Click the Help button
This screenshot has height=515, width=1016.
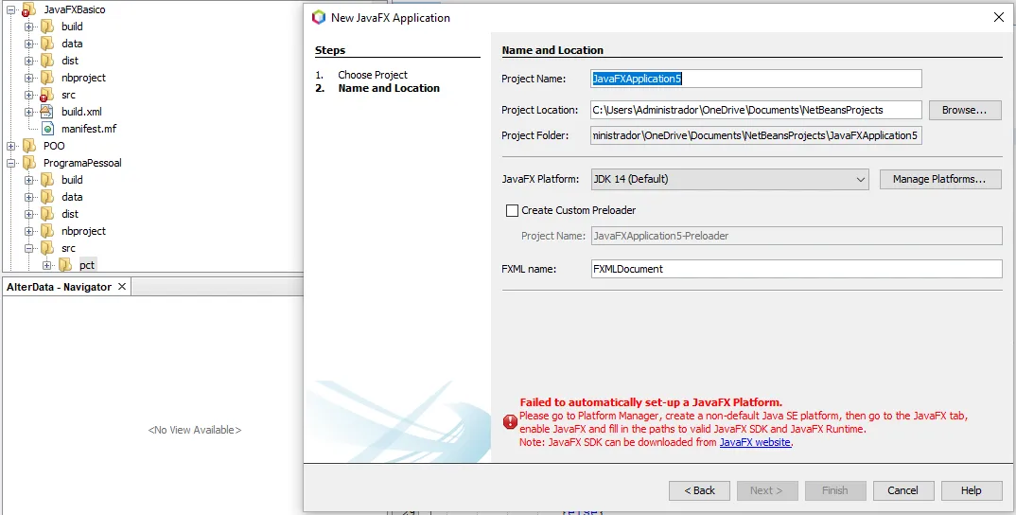click(x=972, y=490)
